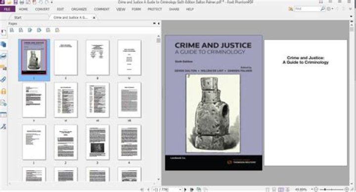Select page 1 thumbnail

(34, 142)
